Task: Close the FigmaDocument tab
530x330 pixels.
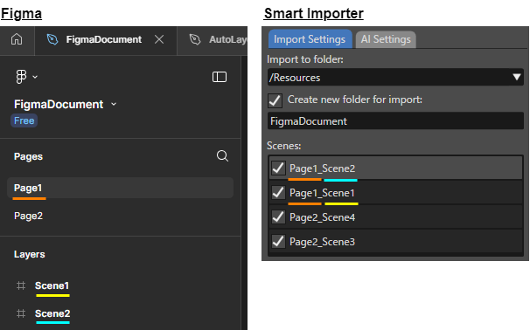Action: [159, 39]
